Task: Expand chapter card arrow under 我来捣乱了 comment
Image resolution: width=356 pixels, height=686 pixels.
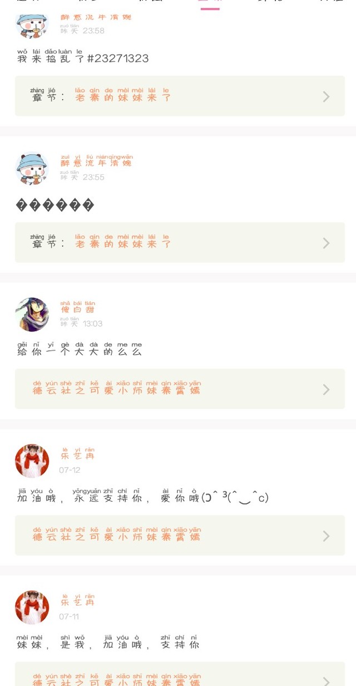Action: pyautogui.click(x=327, y=96)
